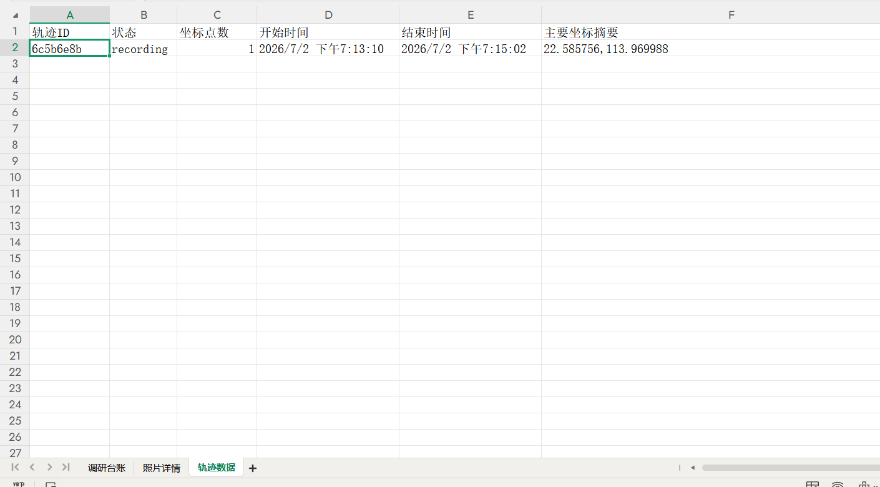Viewport: 880px width, 487px height.
Task: Add a new sheet with plus icon
Action: point(253,468)
